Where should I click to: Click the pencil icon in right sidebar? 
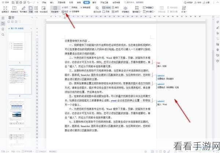(217, 28)
